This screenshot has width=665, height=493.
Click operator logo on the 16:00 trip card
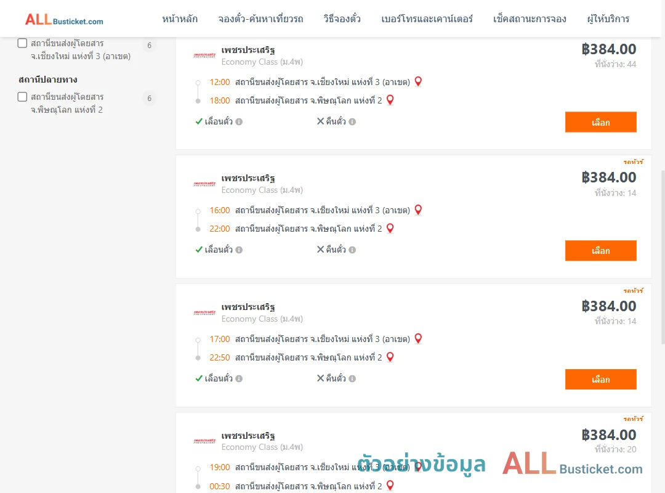click(x=204, y=184)
